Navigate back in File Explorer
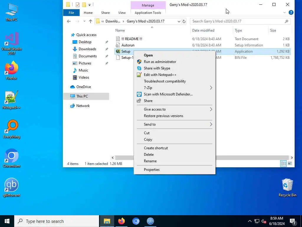The image size is (302, 227). (69, 21)
